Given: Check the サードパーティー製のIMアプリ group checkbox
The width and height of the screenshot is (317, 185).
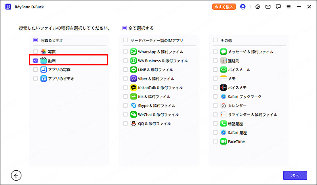Looking at the screenshot, I should 125,40.
